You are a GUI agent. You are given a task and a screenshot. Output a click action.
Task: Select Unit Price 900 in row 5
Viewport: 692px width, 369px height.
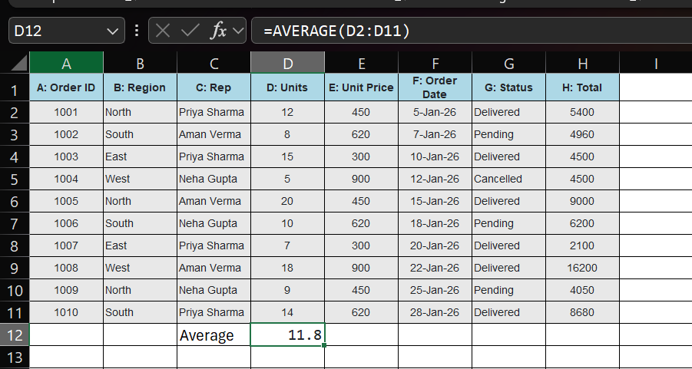click(362, 179)
